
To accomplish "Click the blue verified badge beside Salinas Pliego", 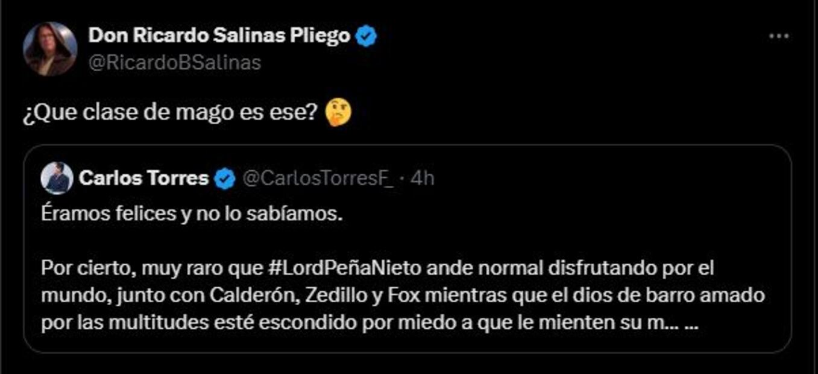I will tap(366, 36).
